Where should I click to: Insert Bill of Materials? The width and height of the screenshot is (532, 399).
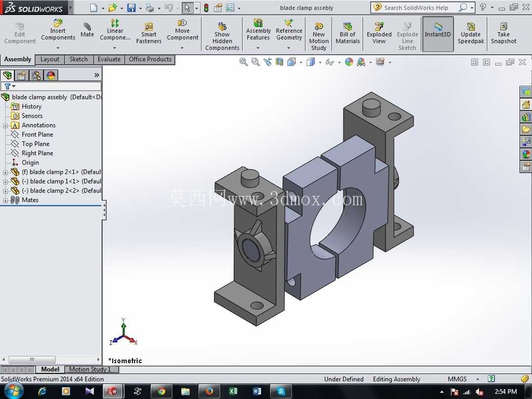click(x=348, y=33)
